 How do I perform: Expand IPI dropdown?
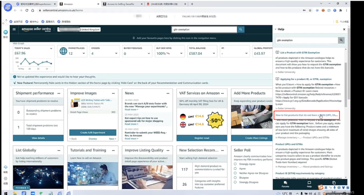(x=246, y=53)
